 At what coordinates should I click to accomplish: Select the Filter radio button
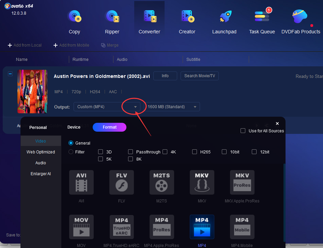point(71,152)
